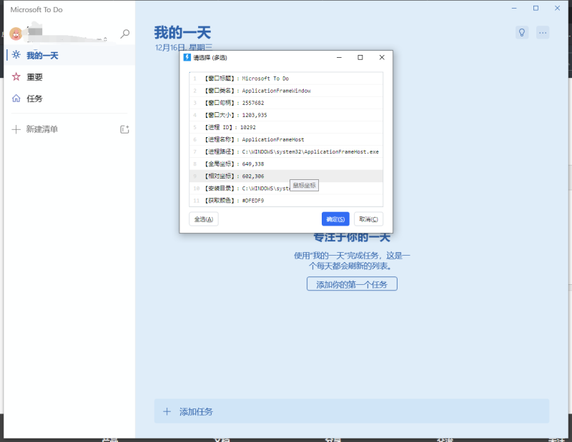This screenshot has height=442, width=572.
Task: Select the 进程路径 row with ApplicationFrameHost.exe
Action: point(286,151)
